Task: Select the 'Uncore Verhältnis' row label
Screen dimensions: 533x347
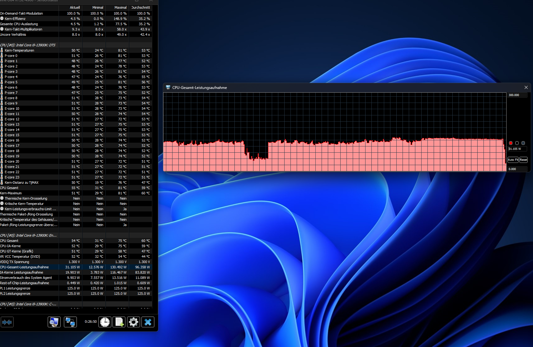Action: point(13,35)
